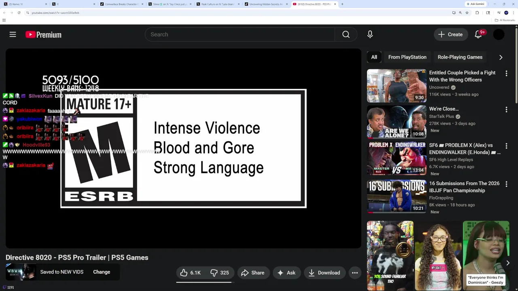Open We're Close StarTalk thumbnail
Screen dimensions: 518x291
397,122
